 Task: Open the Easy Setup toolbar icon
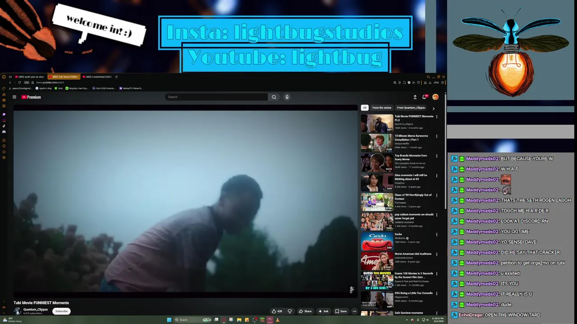(443, 82)
